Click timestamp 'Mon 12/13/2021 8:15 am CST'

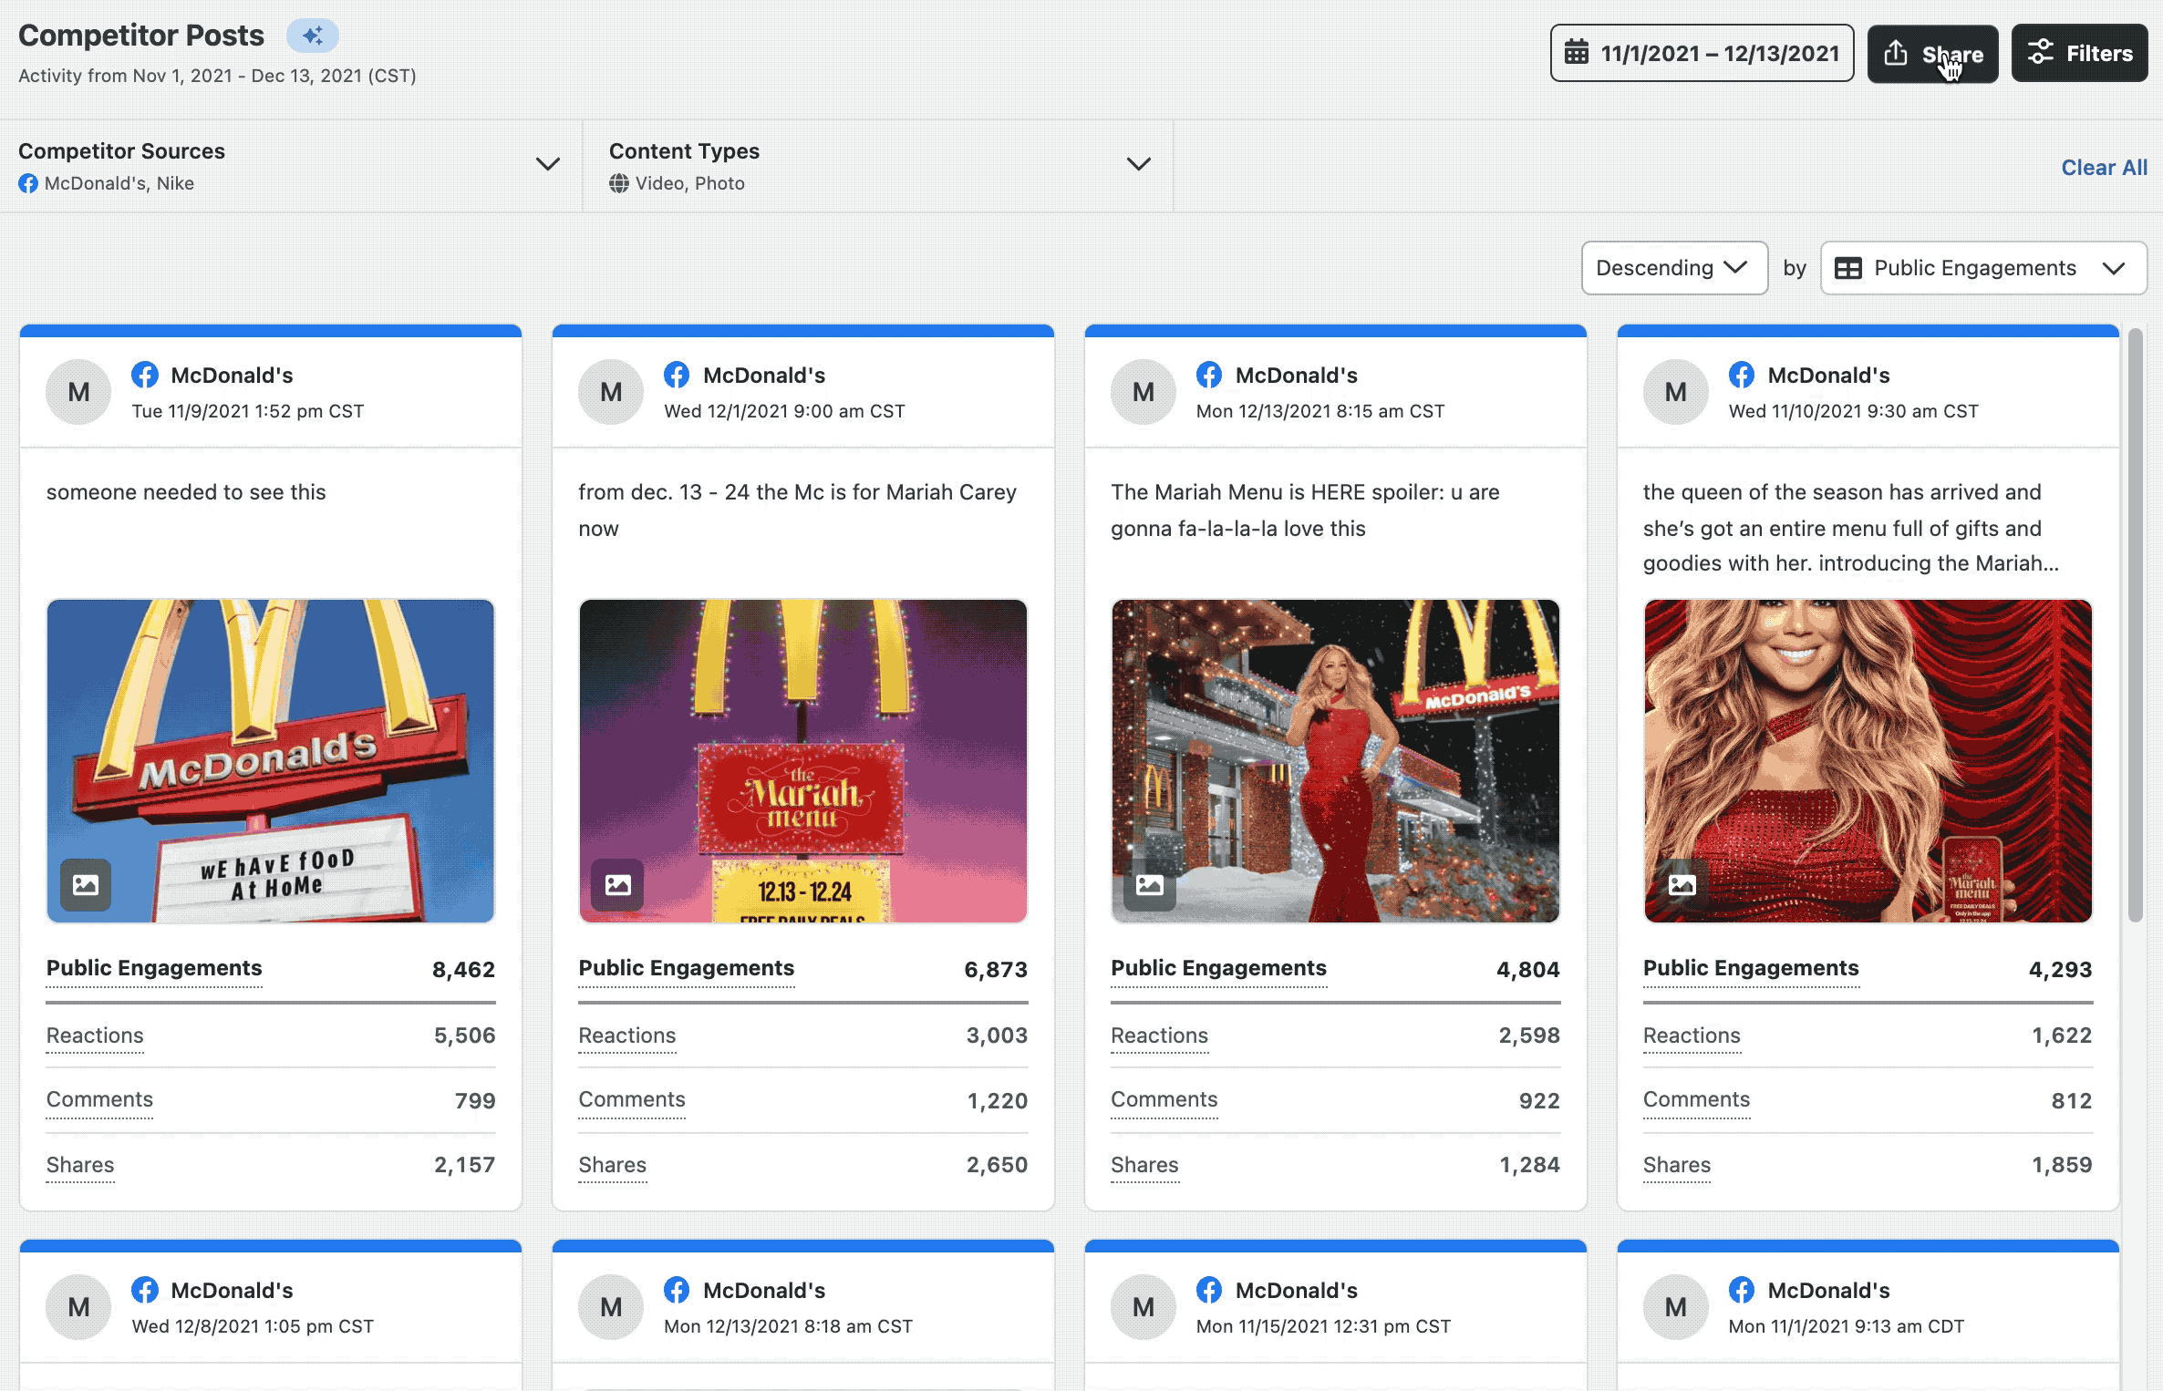pyautogui.click(x=1320, y=411)
